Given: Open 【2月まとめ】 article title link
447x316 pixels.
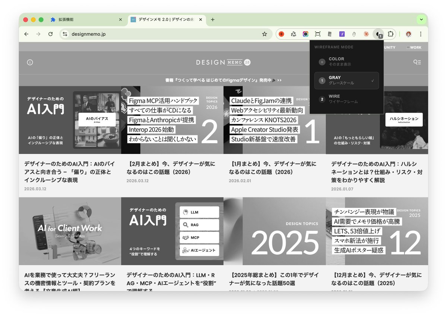Looking at the screenshot, I should point(171,168).
